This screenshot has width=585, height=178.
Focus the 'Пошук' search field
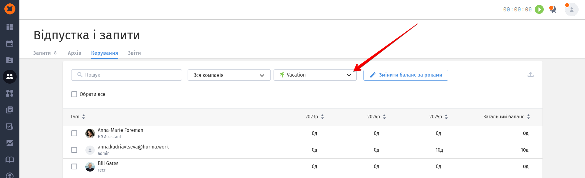click(127, 75)
